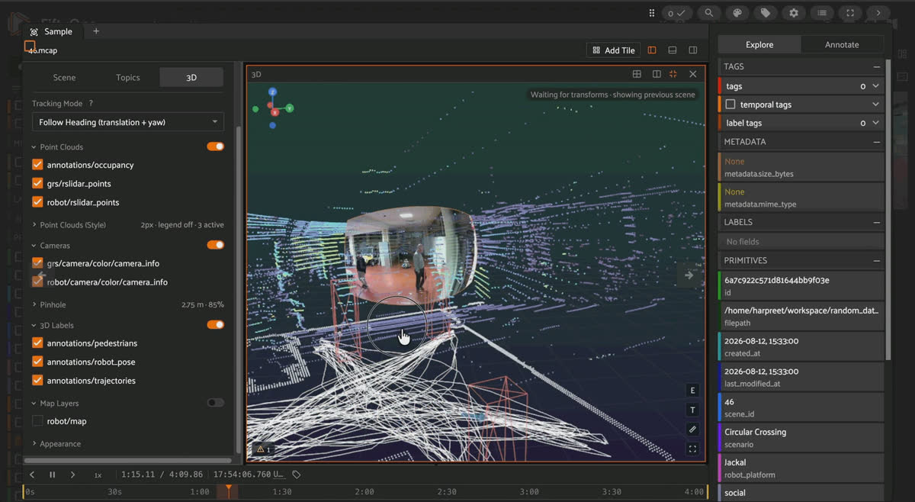
Task: Expand the tags row chevron
Action: click(875, 86)
